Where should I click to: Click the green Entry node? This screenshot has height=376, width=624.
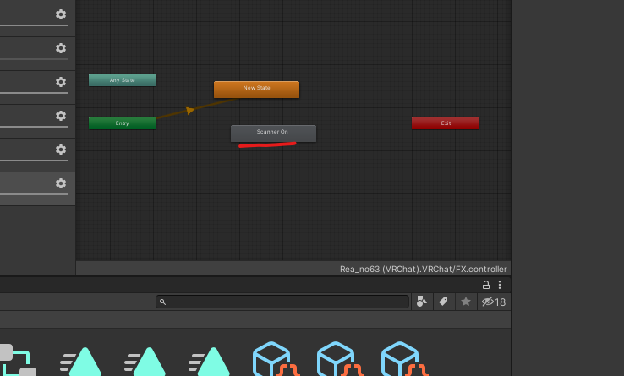[x=123, y=123]
